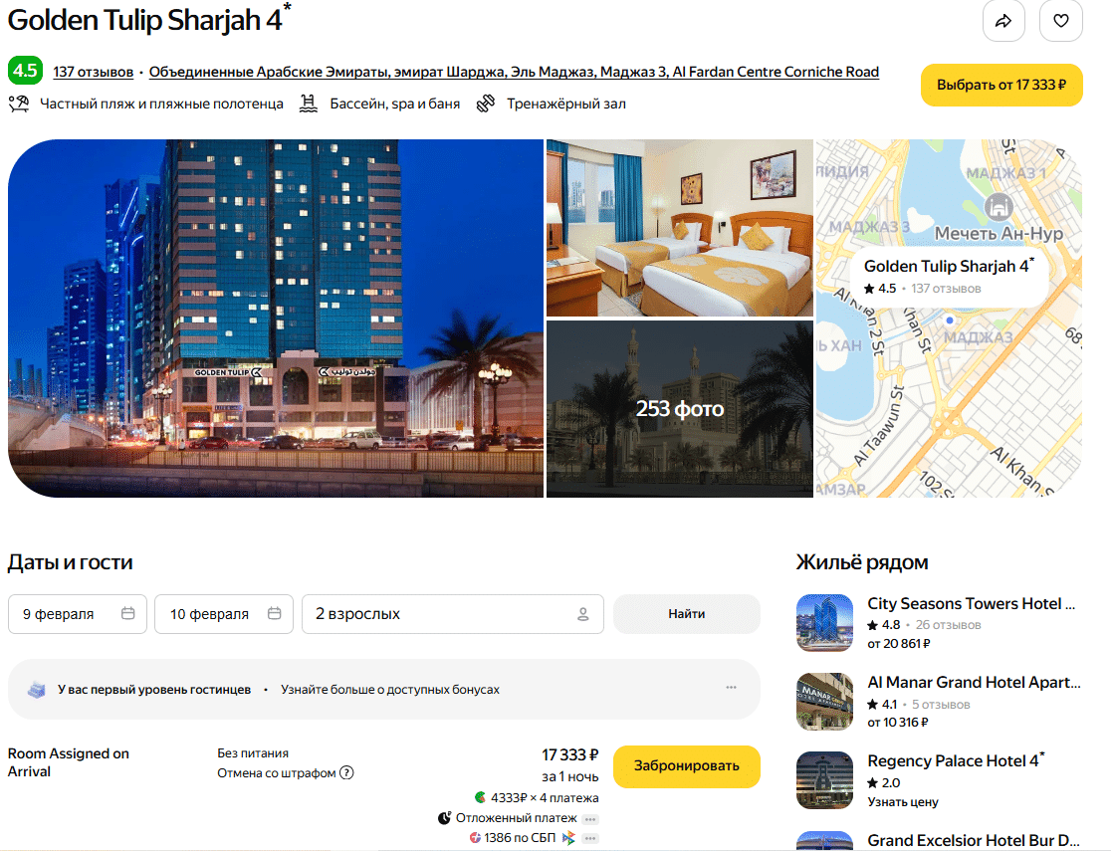Open the guests selector 2 взрослых
The height and width of the screenshot is (851, 1111).
453,614
